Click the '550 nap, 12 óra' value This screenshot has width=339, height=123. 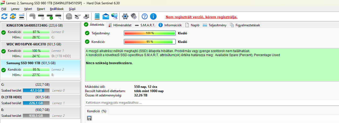click(145, 87)
